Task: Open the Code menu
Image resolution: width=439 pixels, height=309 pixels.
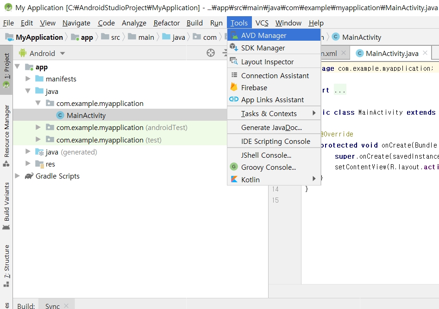Action: [106, 23]
